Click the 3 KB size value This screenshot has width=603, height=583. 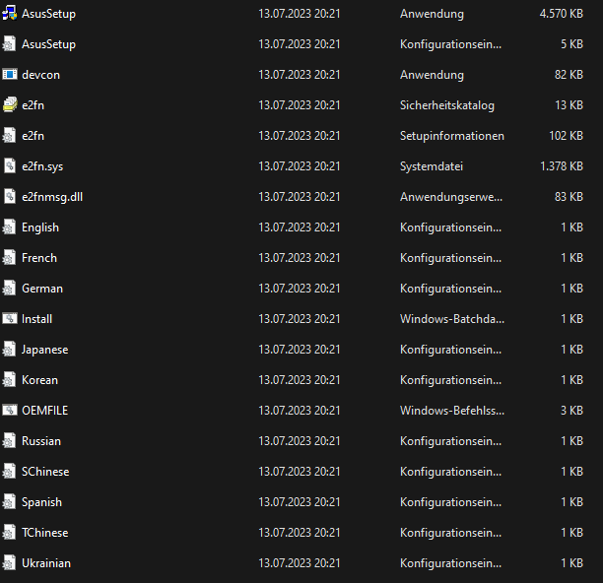(571, 411)
